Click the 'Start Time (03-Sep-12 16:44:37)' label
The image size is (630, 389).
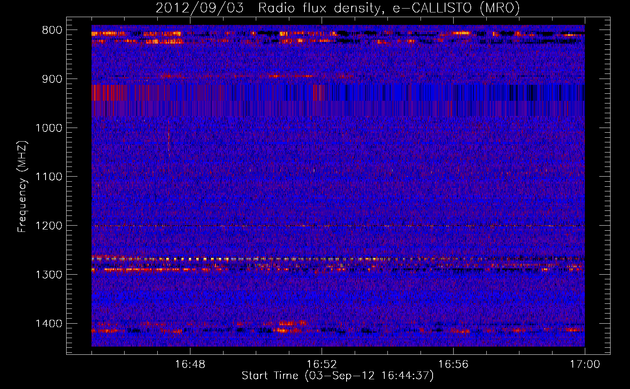tap(338, 376)
